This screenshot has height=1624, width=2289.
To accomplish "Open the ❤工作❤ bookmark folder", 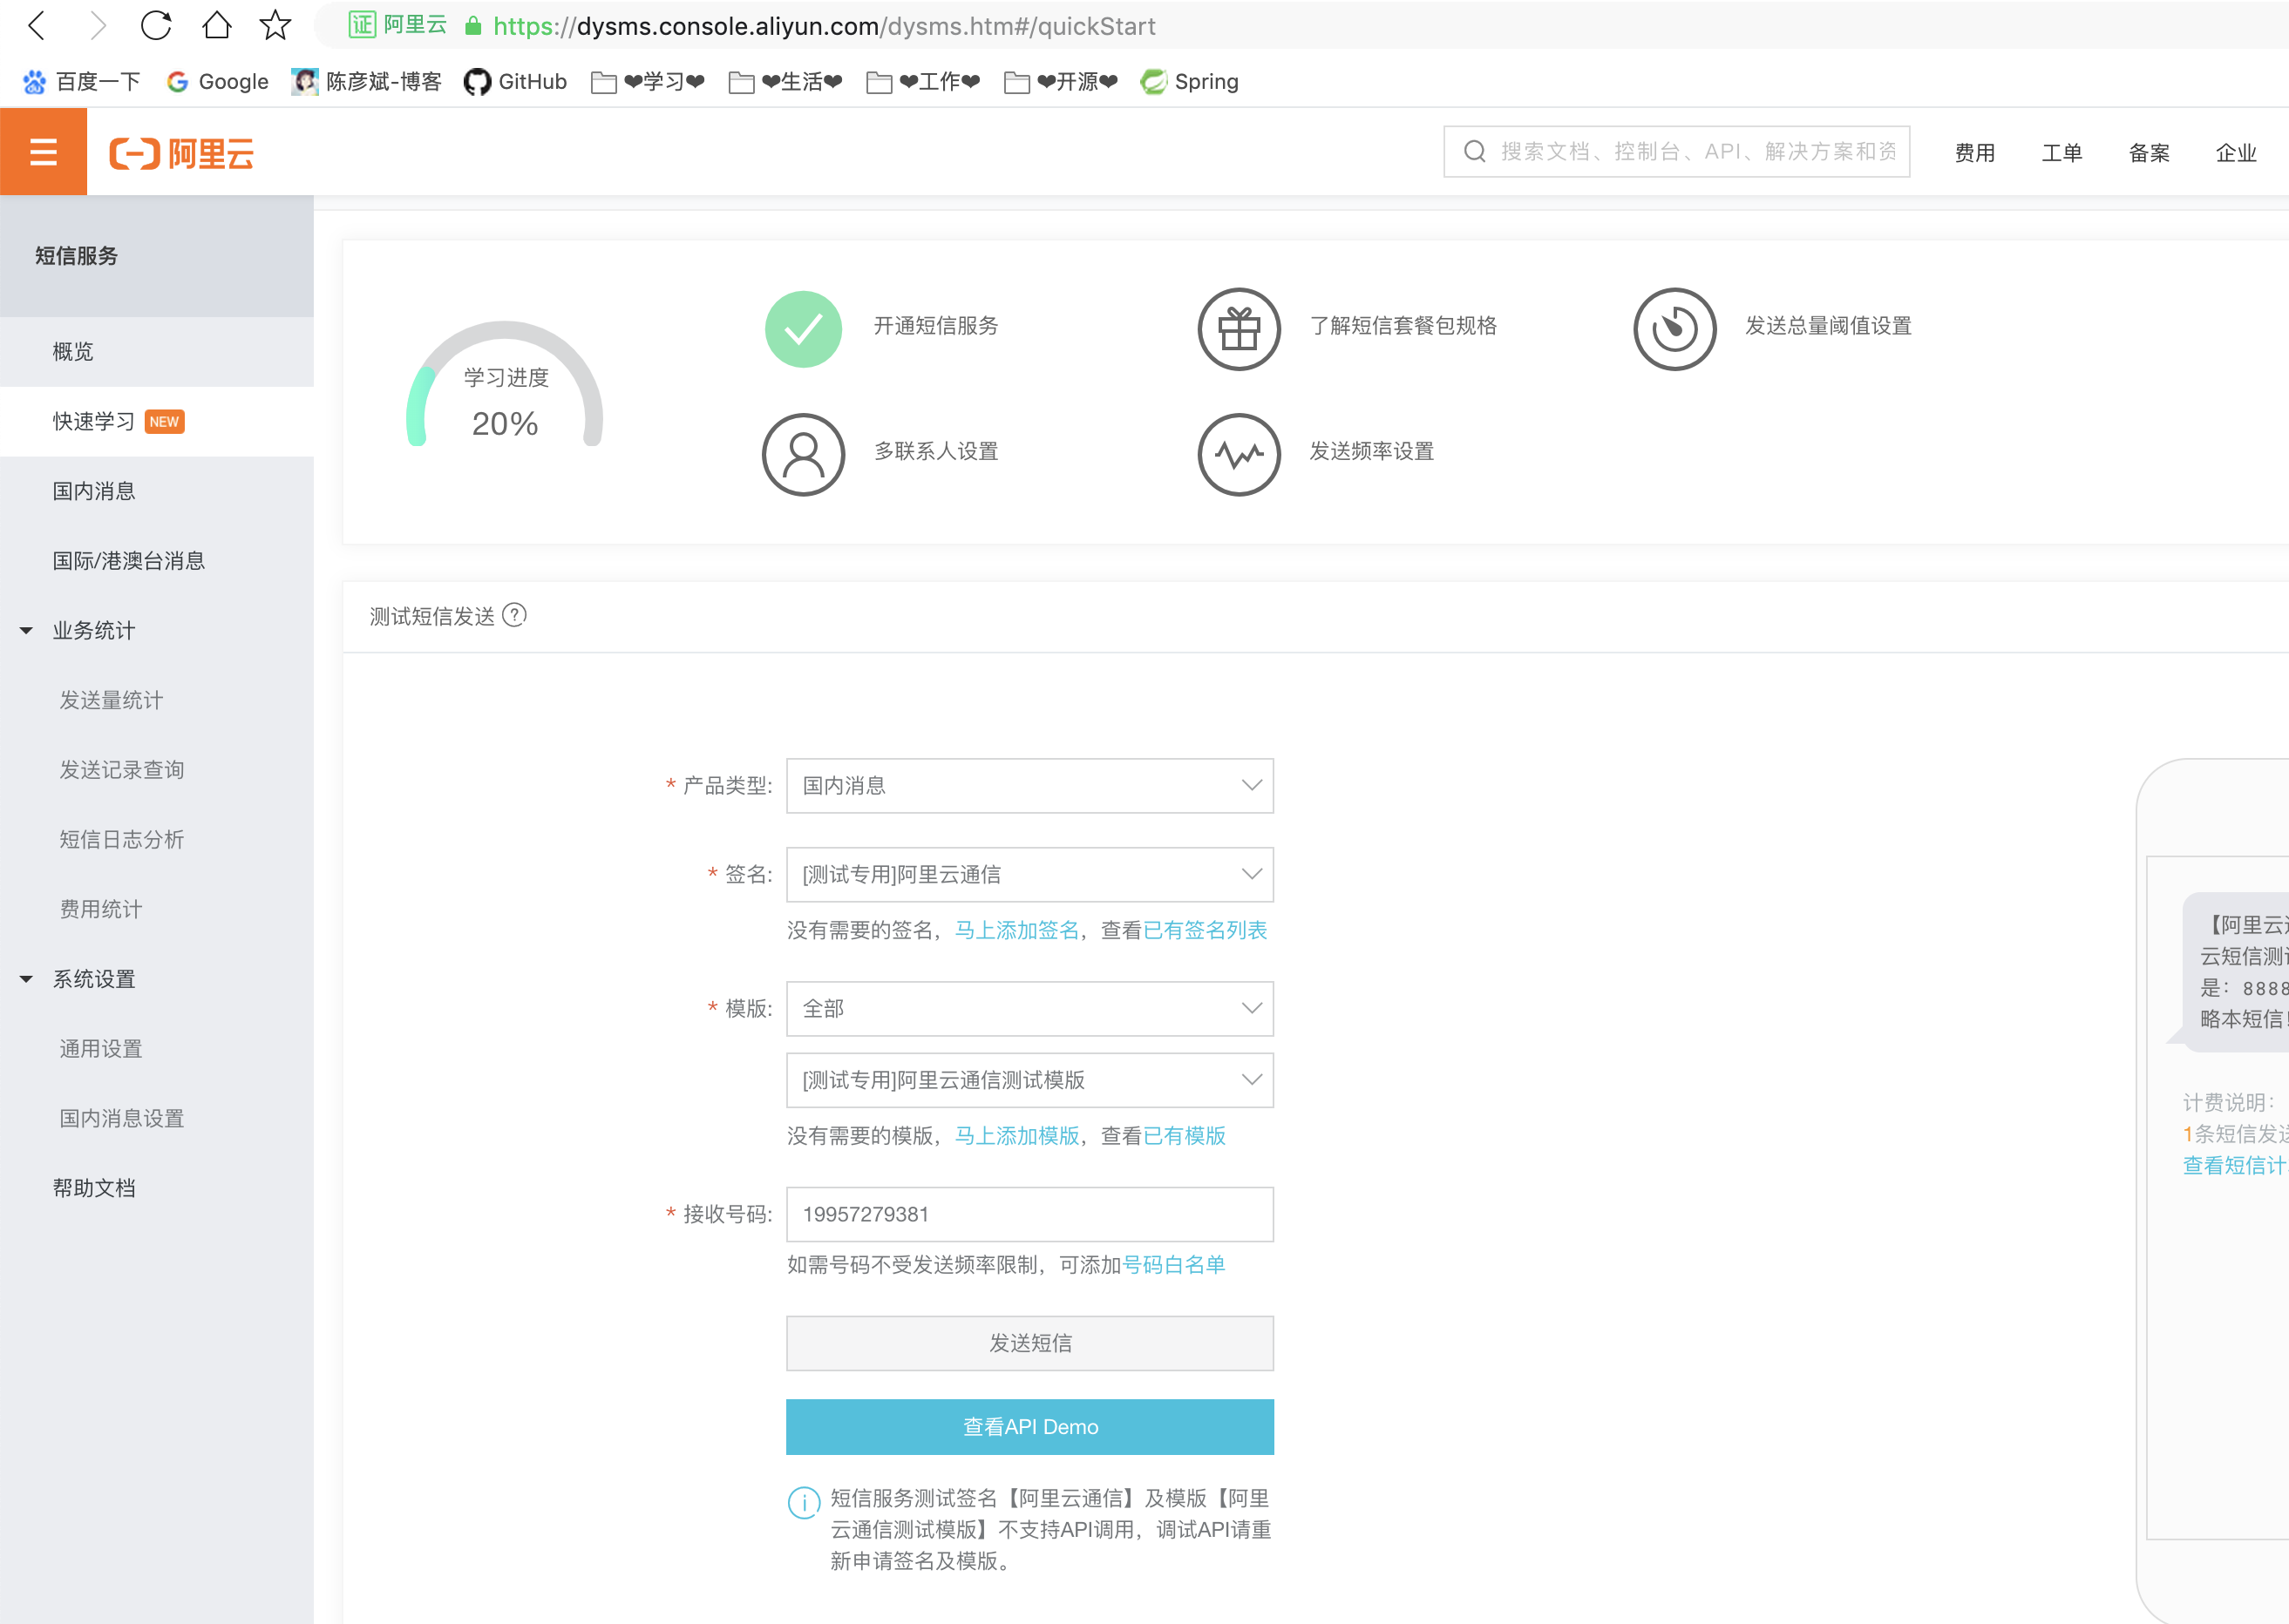I will pos(923,81).
